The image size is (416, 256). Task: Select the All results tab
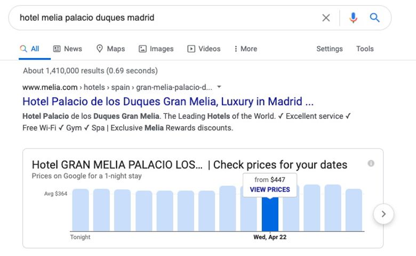[x=29, y=49]
